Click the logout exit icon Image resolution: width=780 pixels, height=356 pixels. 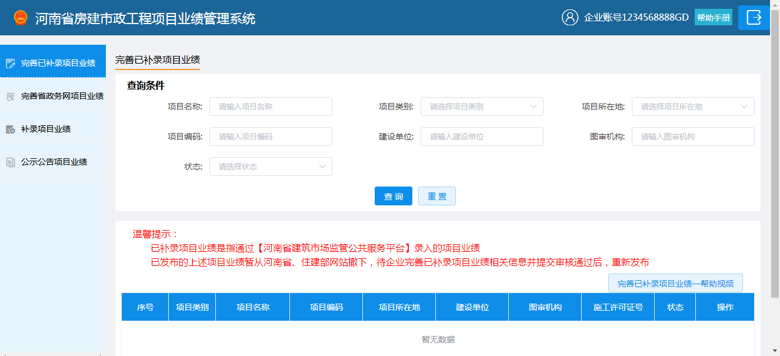(x=754, y=18)
